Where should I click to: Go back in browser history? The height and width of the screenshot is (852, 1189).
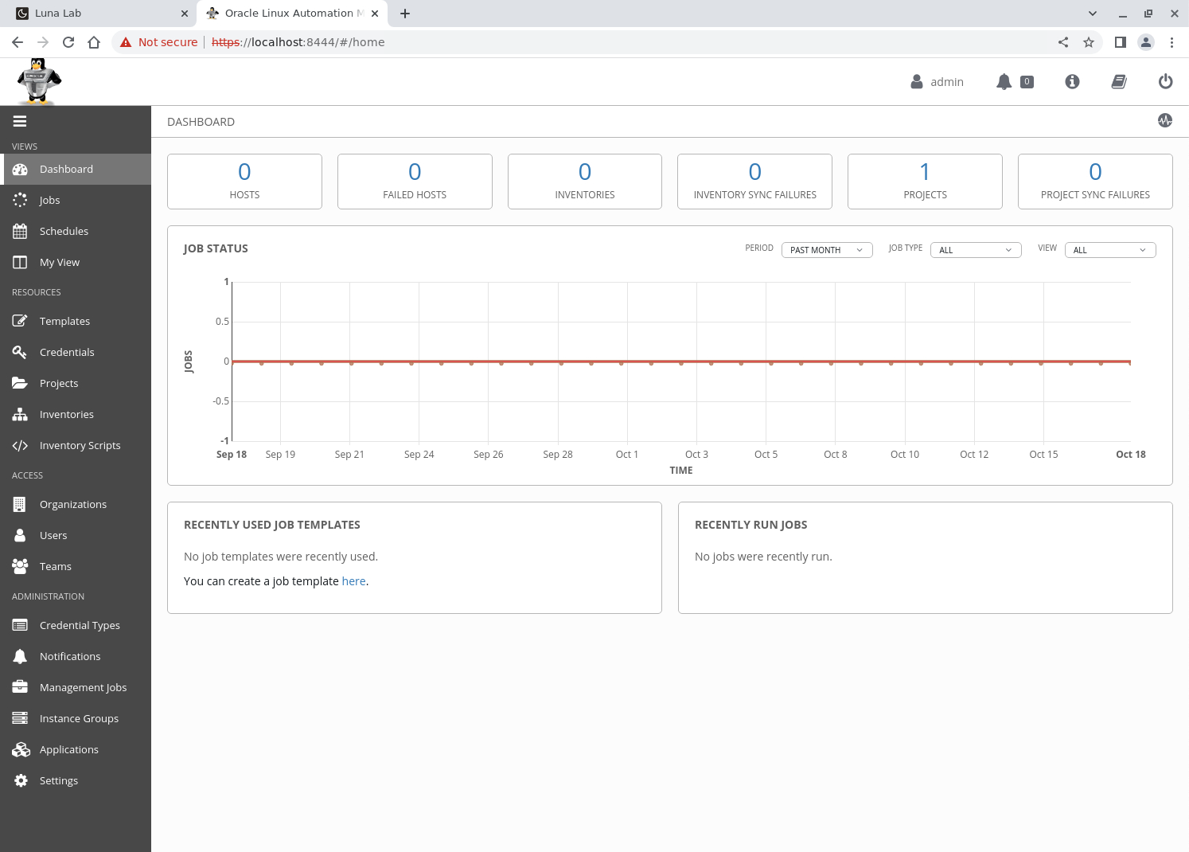(18, 42)
